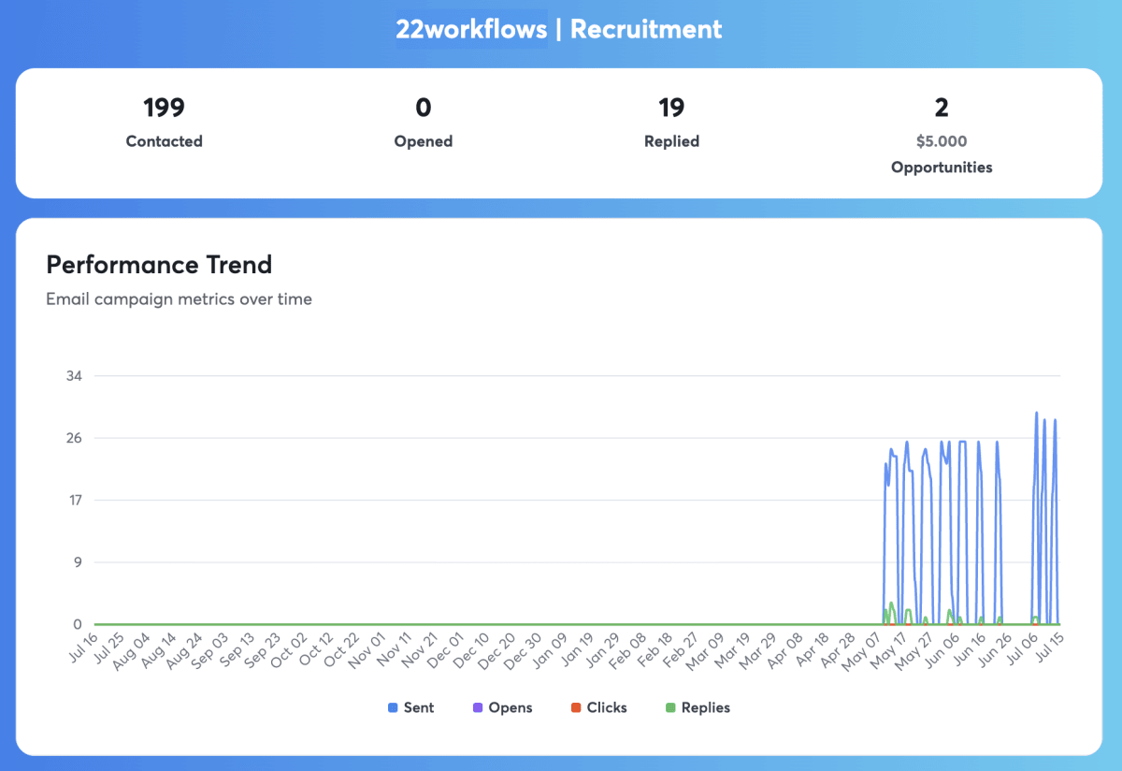The height and width of the screenshot is (771, 1122).
Task: Toggle the Clicks series legend label
Action: coord(607,708)
